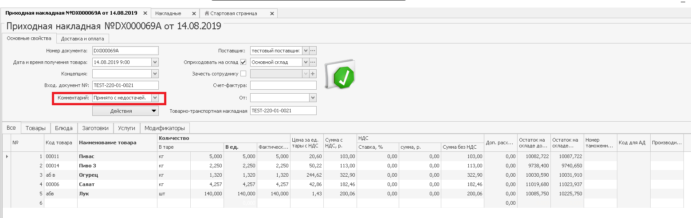
Task: Open the Концепция dropdown list
Action: 154,74
